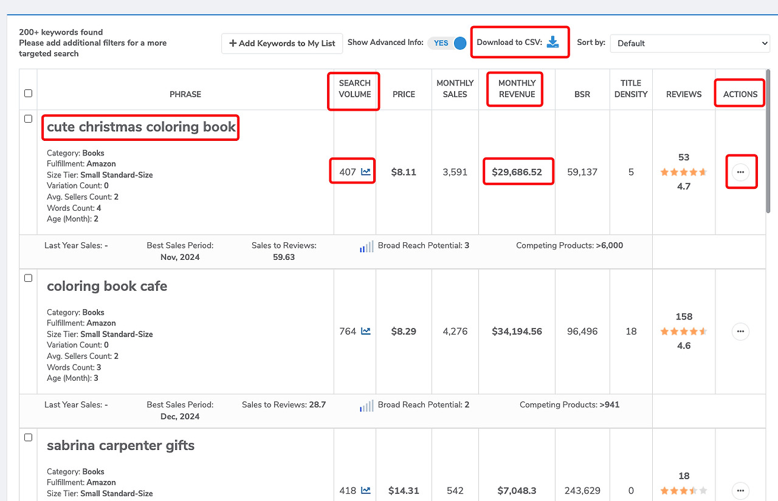Select the phrase cute christmas coloring book

(x=140, y=128)
